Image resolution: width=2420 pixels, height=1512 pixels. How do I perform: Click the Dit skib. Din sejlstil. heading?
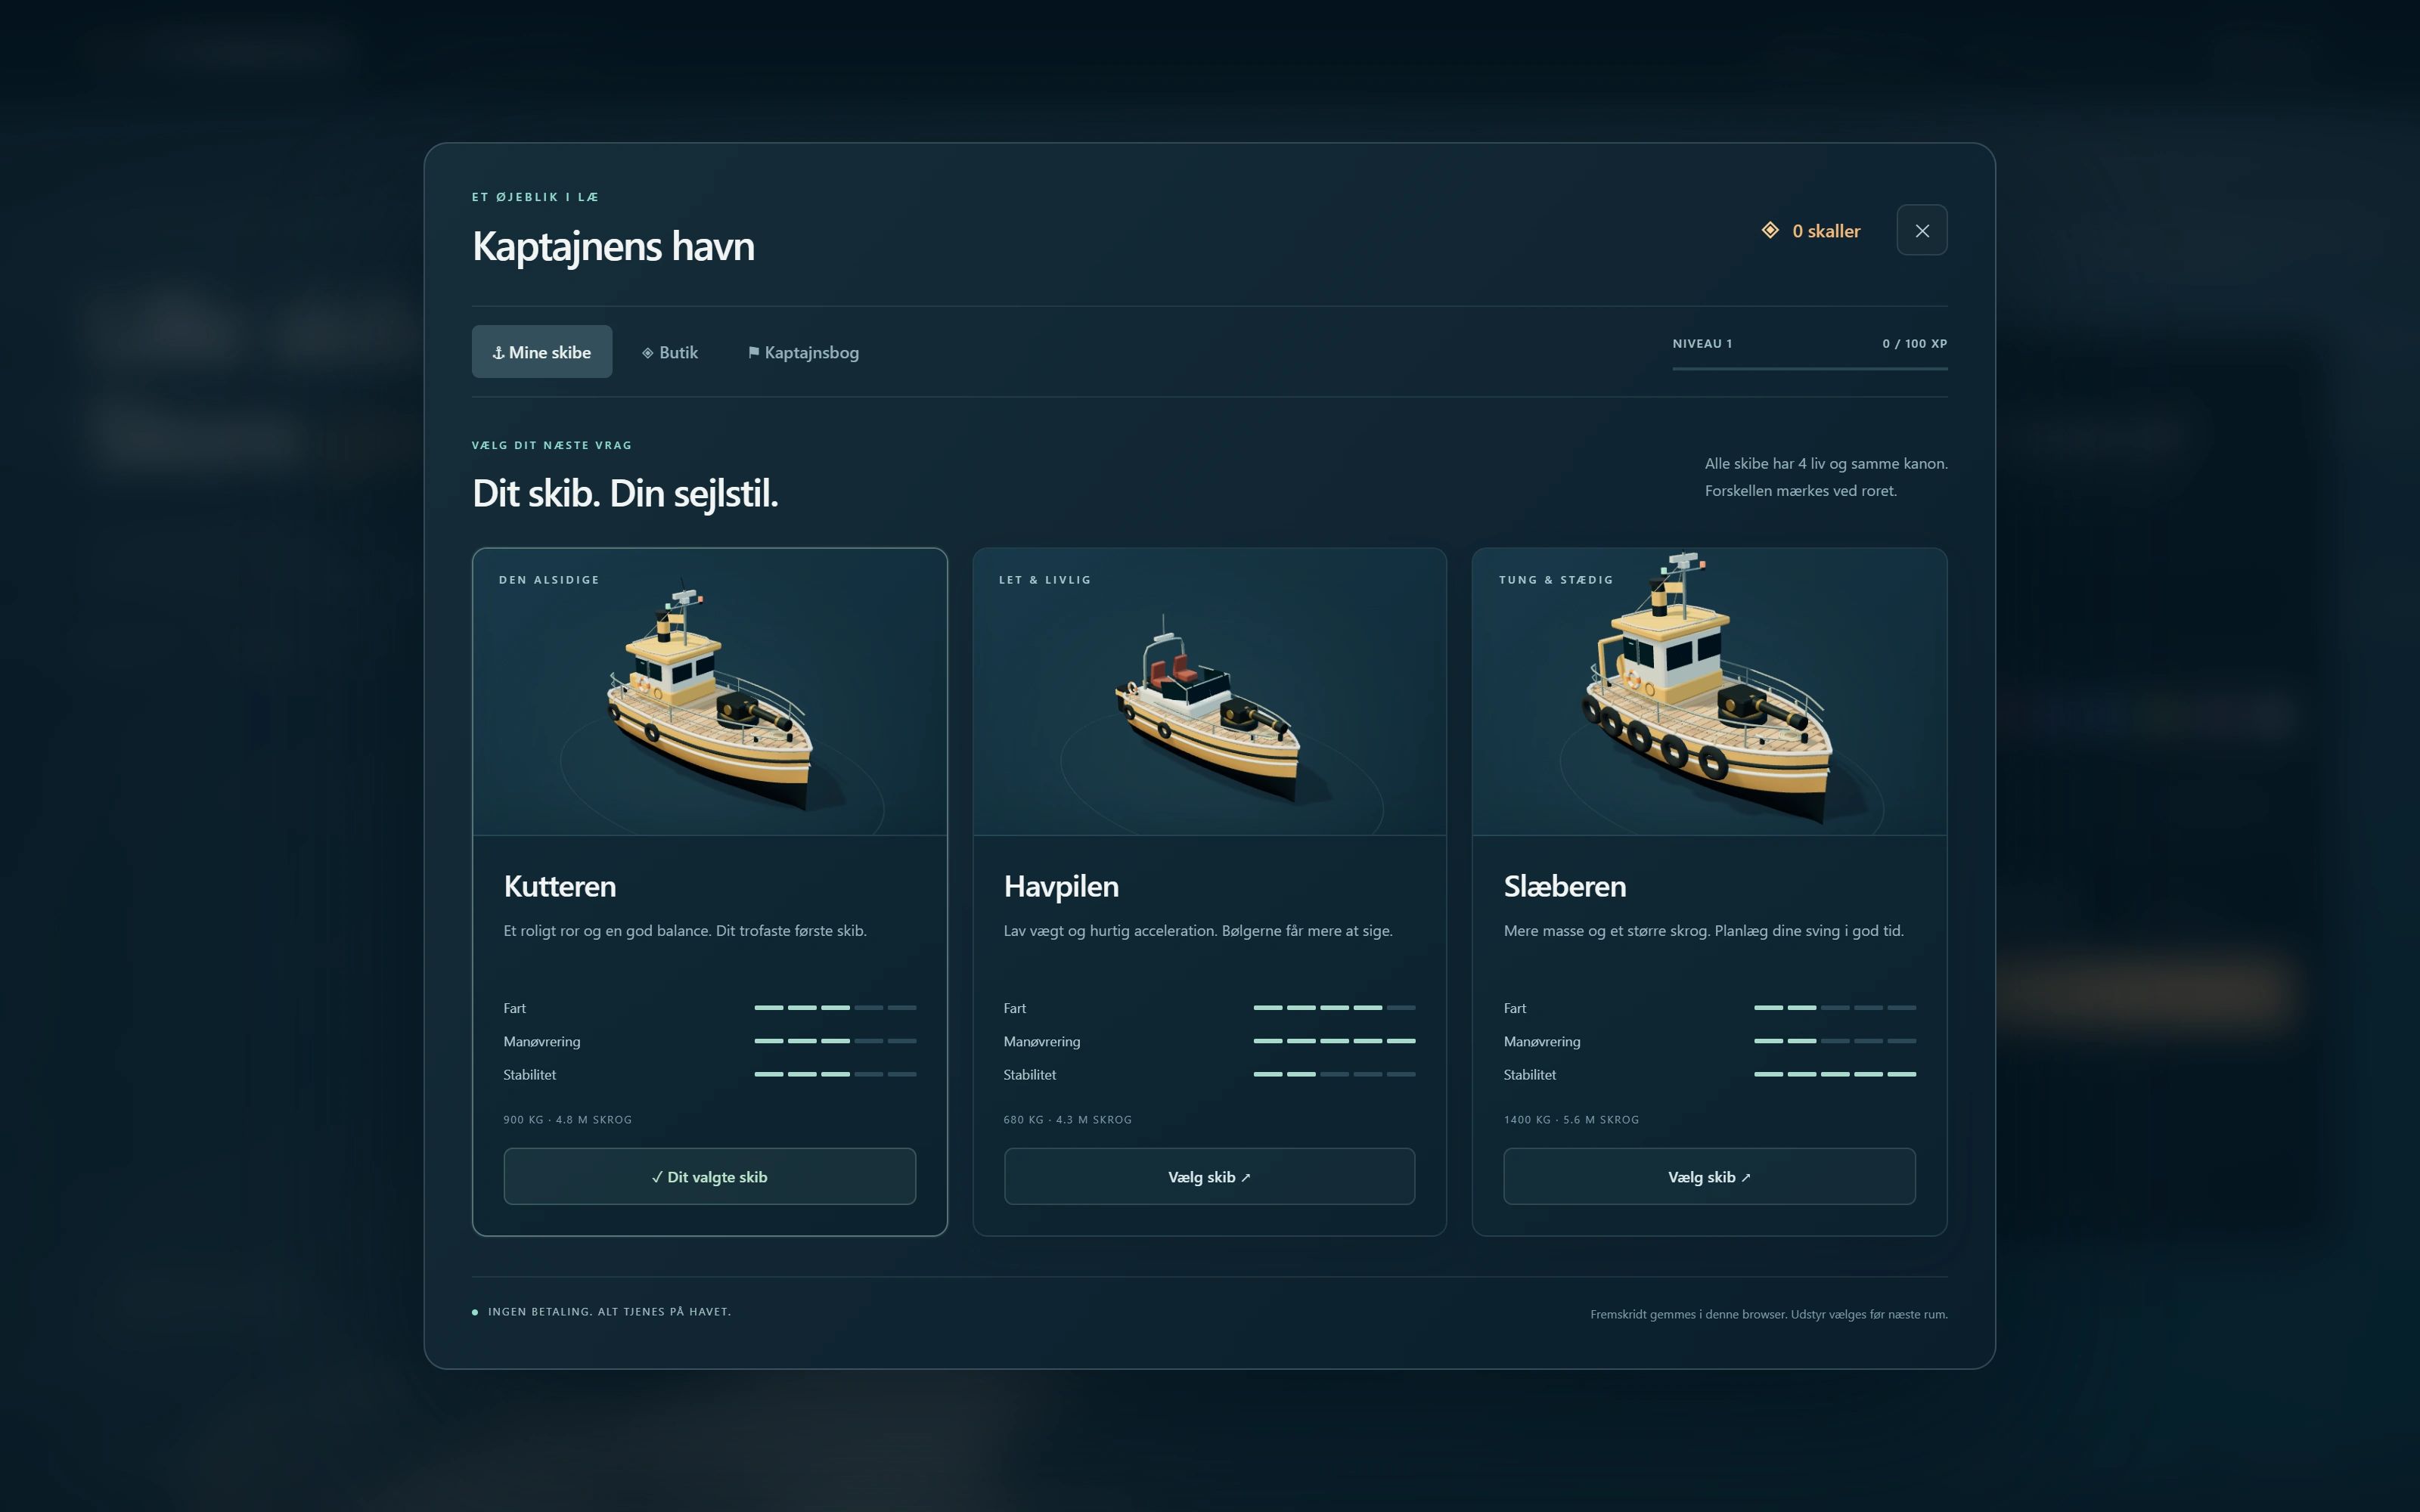pyautogui.click(x=625, y=493)
